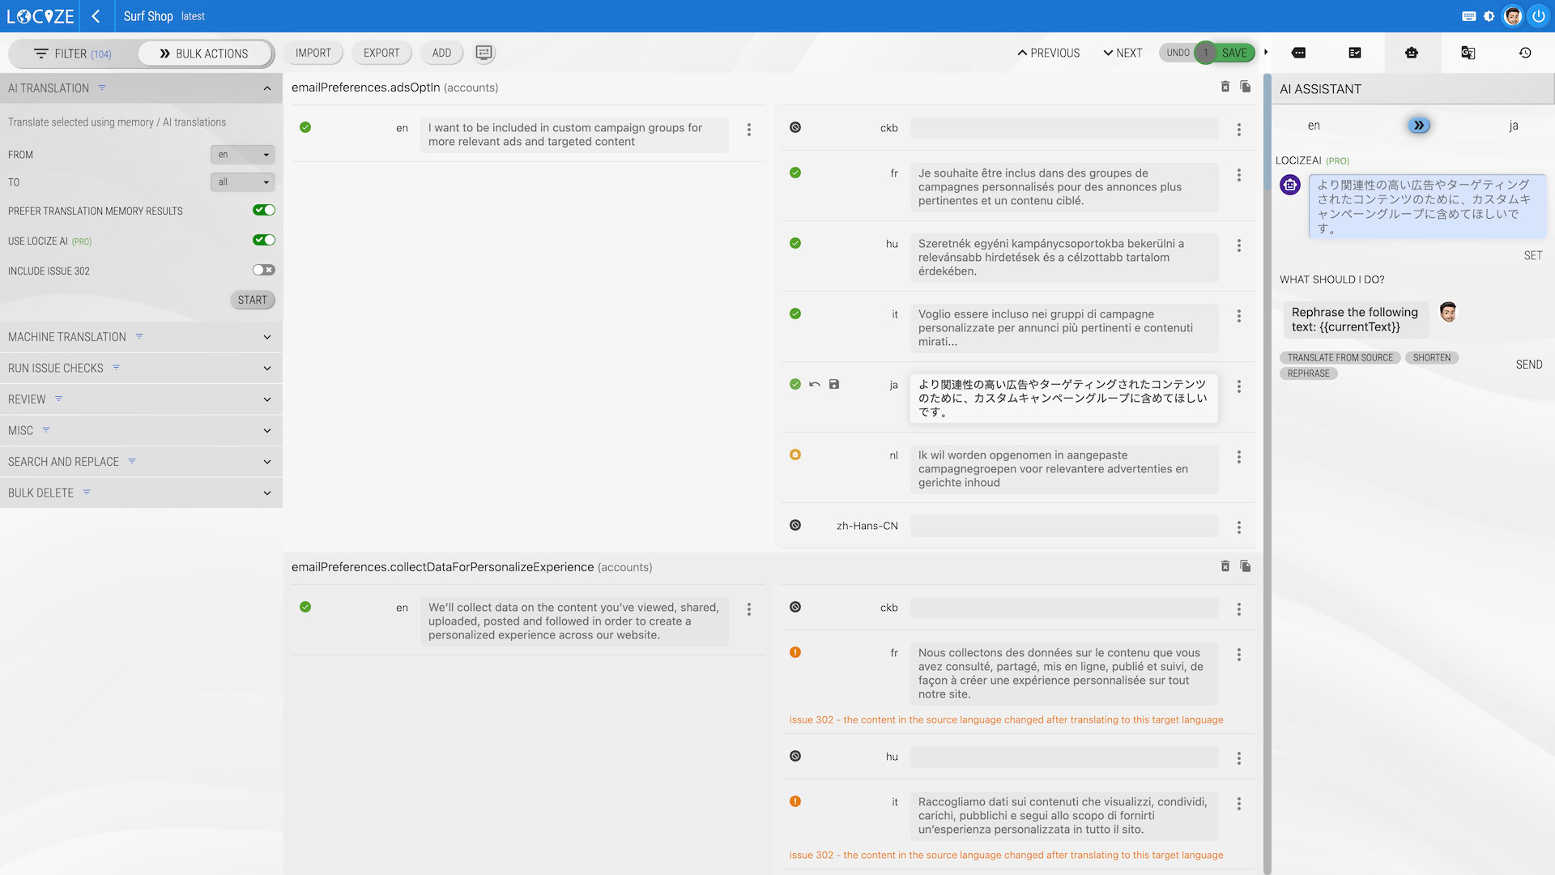This screenshot has height=875, width=1555.
Task: Delete the emailPreferences.adsOptIn key via trash icon
Action: click(1225, 87)
